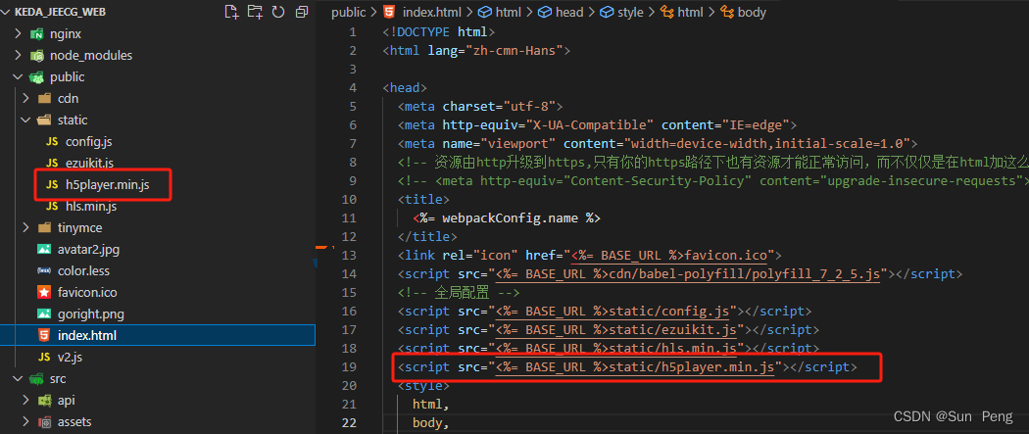Click the polyfill_7_2_5.js script path link
The width and height of the screenshot is (1029, 434).
(x=687, y=274)
